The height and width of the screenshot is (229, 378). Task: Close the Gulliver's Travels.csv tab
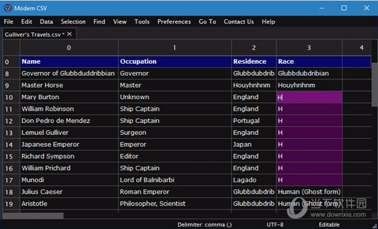(69, 34)
